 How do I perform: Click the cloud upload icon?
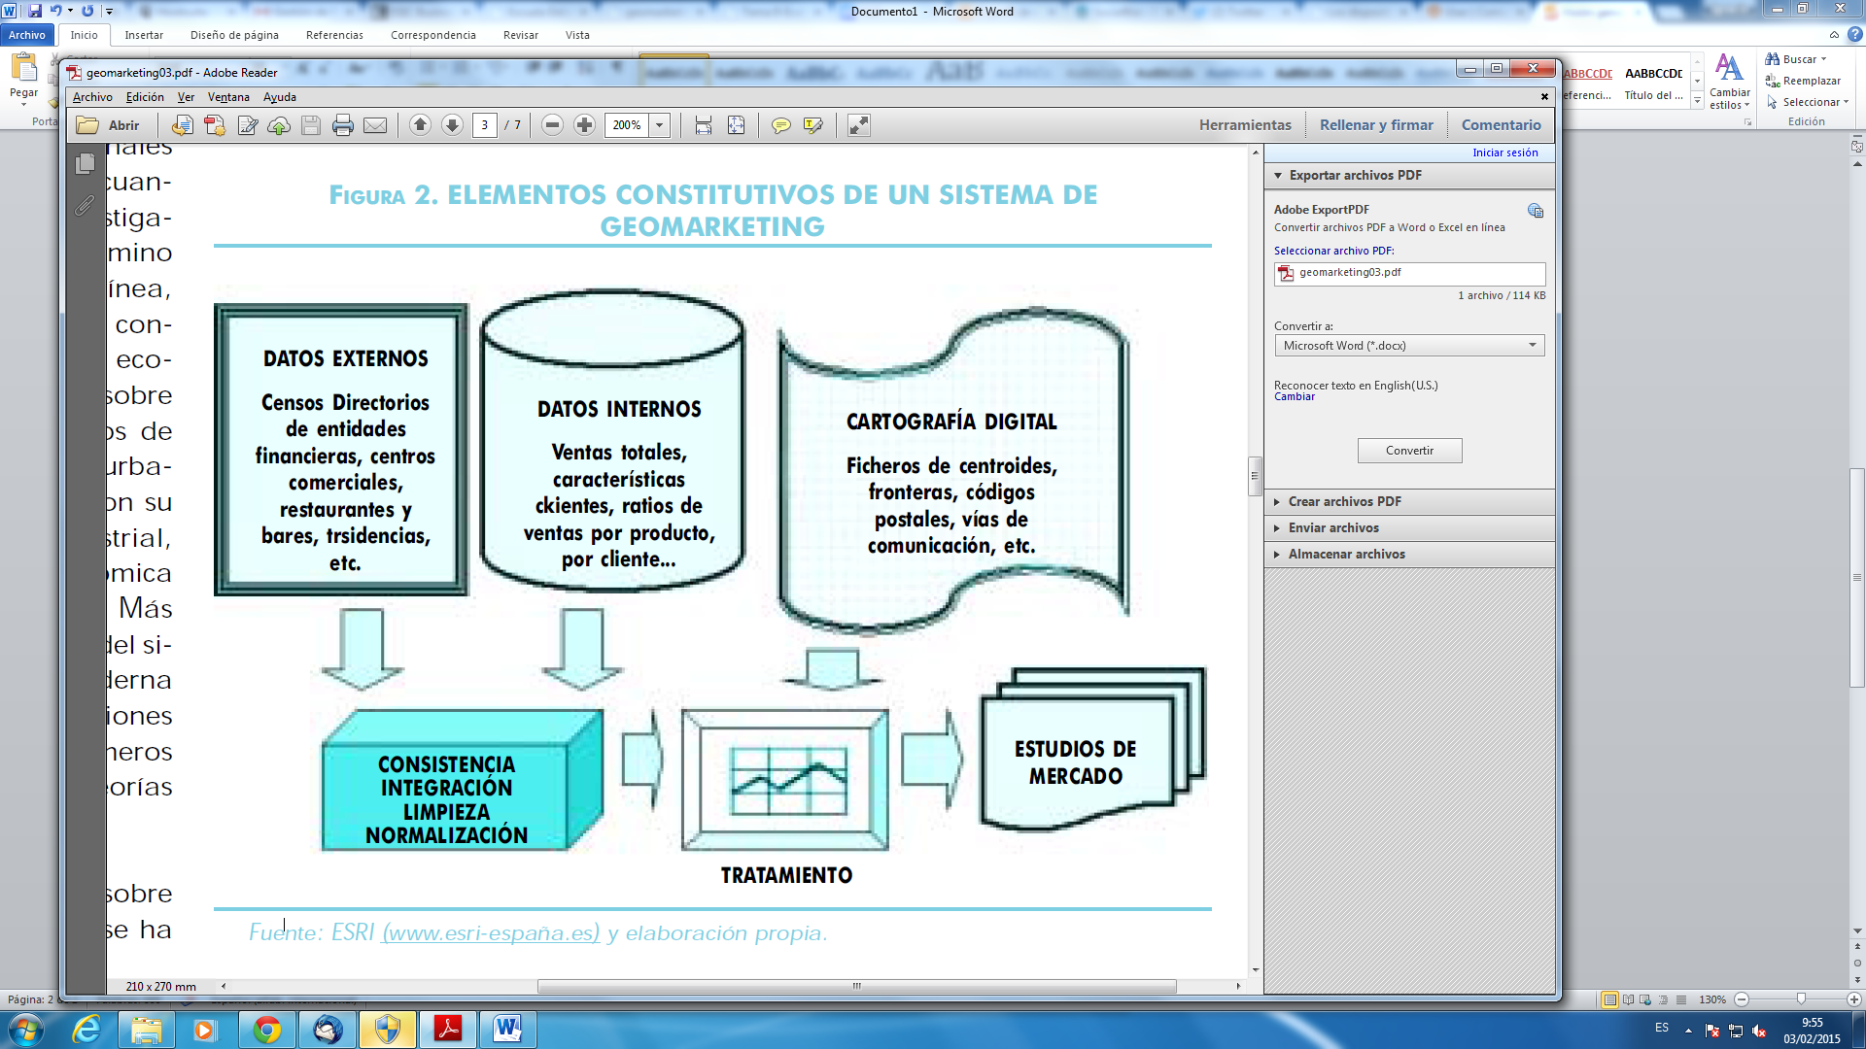[279, 125]
